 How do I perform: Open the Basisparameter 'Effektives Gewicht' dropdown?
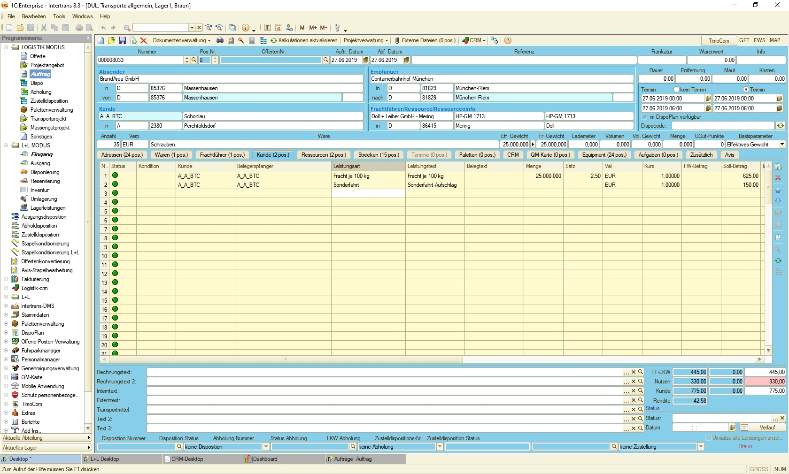(782, 145)
